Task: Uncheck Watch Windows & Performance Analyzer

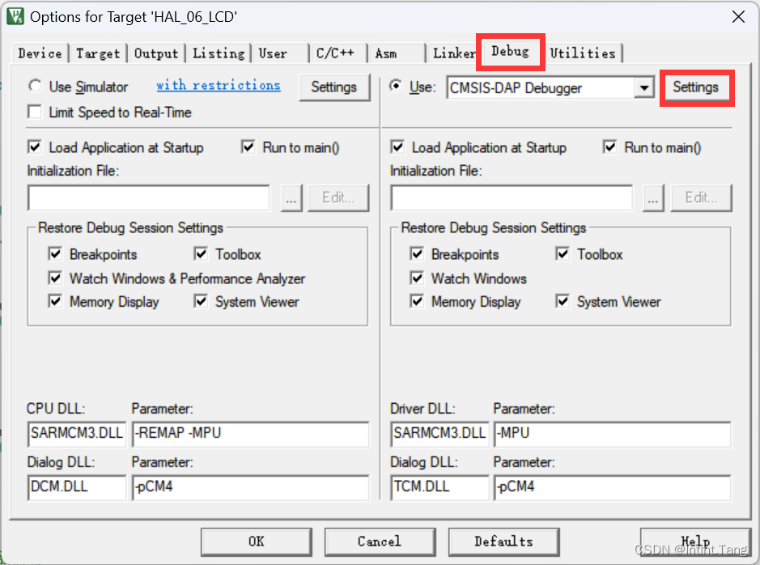Action: click(55, 278)
